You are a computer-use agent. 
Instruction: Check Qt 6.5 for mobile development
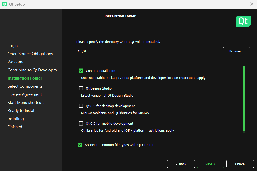[81, 123]
